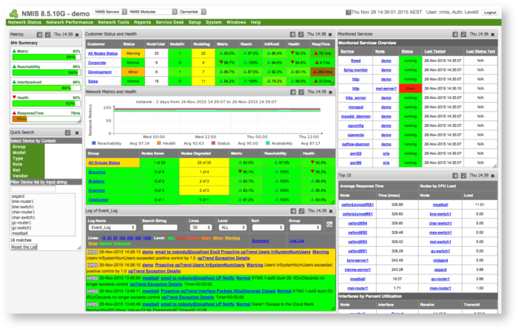518x330 pixels.
Task: Open the Level ALL dropdown
Action: [232, 227]
